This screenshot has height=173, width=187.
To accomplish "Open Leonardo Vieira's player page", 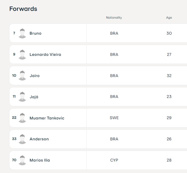I will click(45, 55).
